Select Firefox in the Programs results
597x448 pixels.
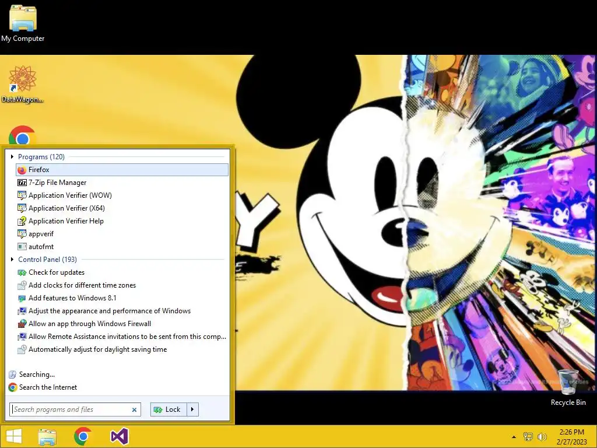pos(122,170)
